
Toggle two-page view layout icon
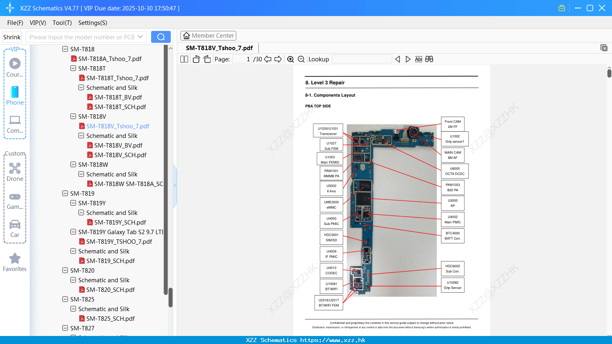[184, 59]
